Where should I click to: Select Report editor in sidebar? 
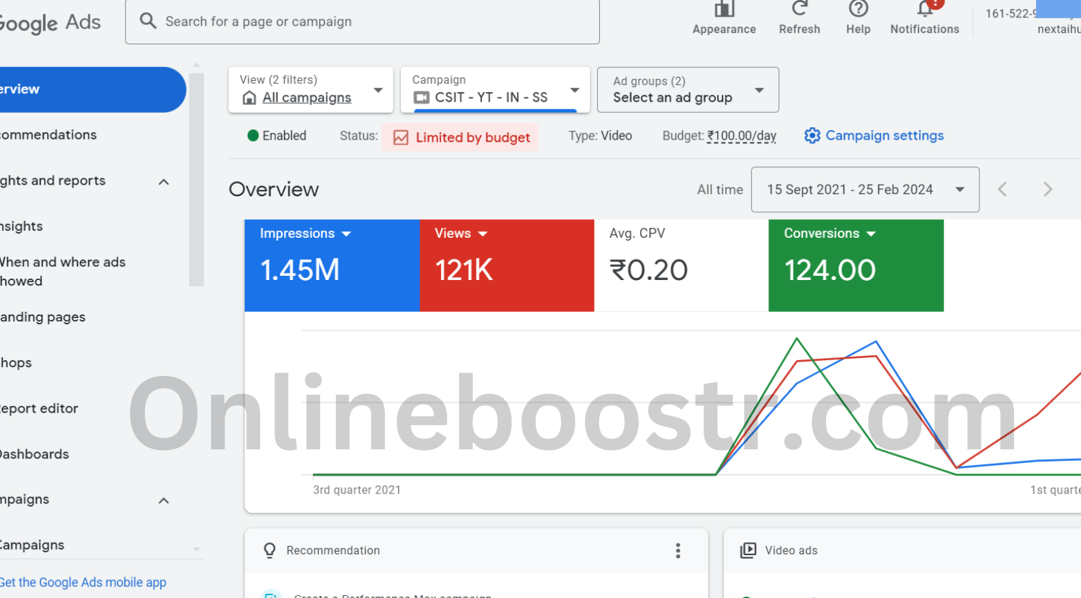pos(40,409)
